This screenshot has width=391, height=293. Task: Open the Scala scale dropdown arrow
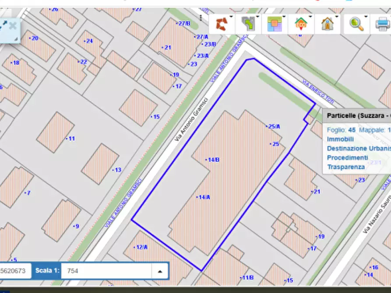point(160,271)
